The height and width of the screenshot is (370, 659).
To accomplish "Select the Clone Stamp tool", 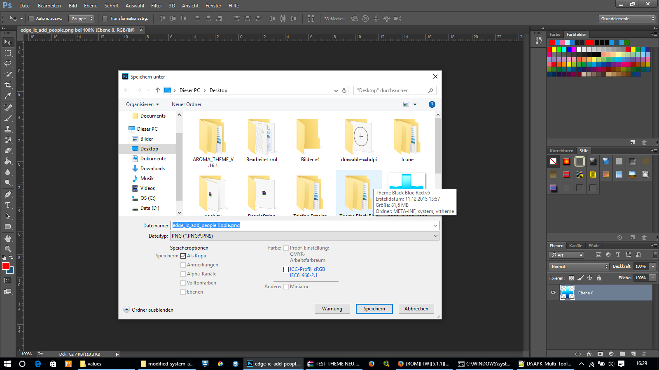I will coord(8,129).
